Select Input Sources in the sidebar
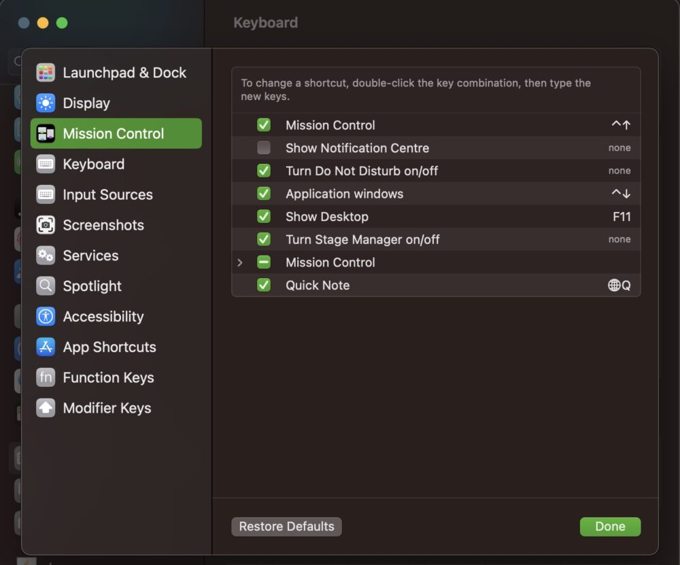The height and width of the screenshot is (565, 680). click(107, 194)
